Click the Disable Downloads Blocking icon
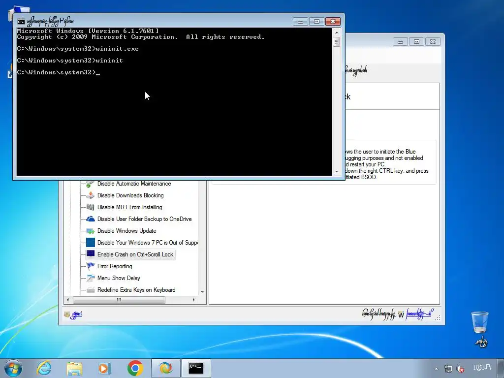The height and width of the screenshot is (378, 504). point(91,195)
